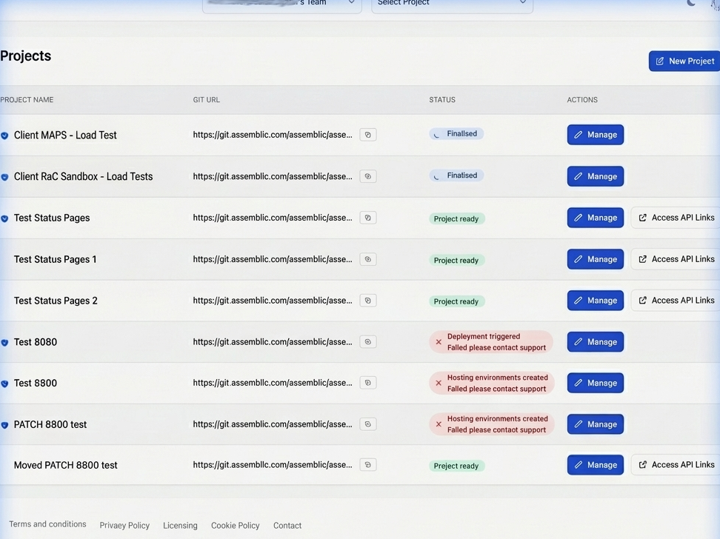Open Access API Links for Moved PATCH 8800 test
Viewport: 720px width, 539px height.
pos(680,464)
